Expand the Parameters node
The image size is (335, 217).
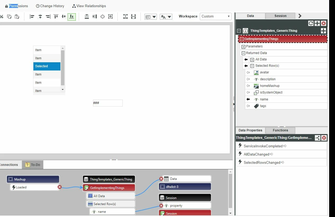243,47
